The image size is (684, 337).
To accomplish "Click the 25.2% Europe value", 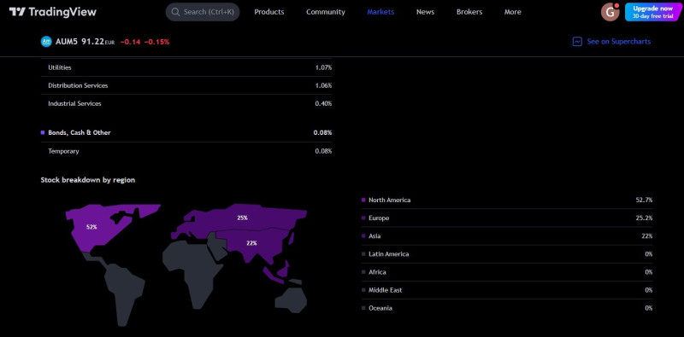I will point(644,218).
